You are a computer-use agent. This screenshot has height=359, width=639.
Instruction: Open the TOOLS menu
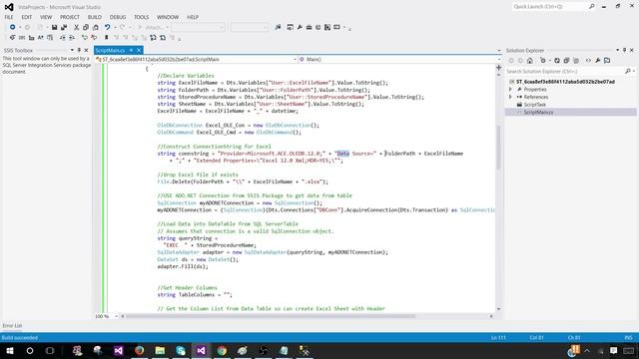[x=142, y=17]
